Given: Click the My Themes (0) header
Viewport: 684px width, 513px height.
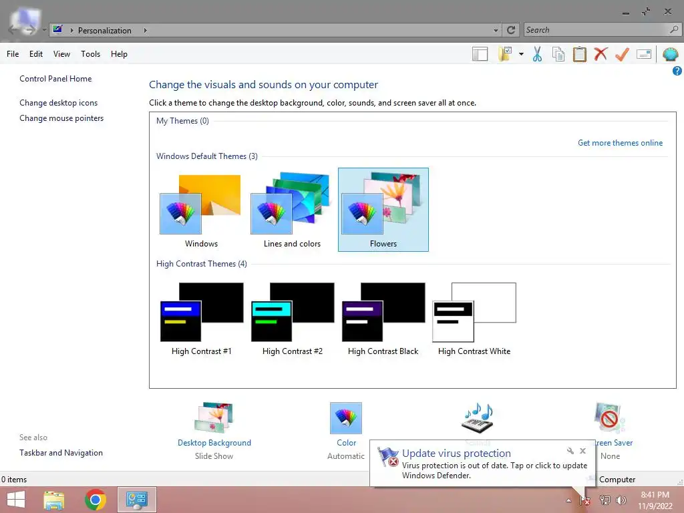Looking at the screenshot, I should (182, 121).
